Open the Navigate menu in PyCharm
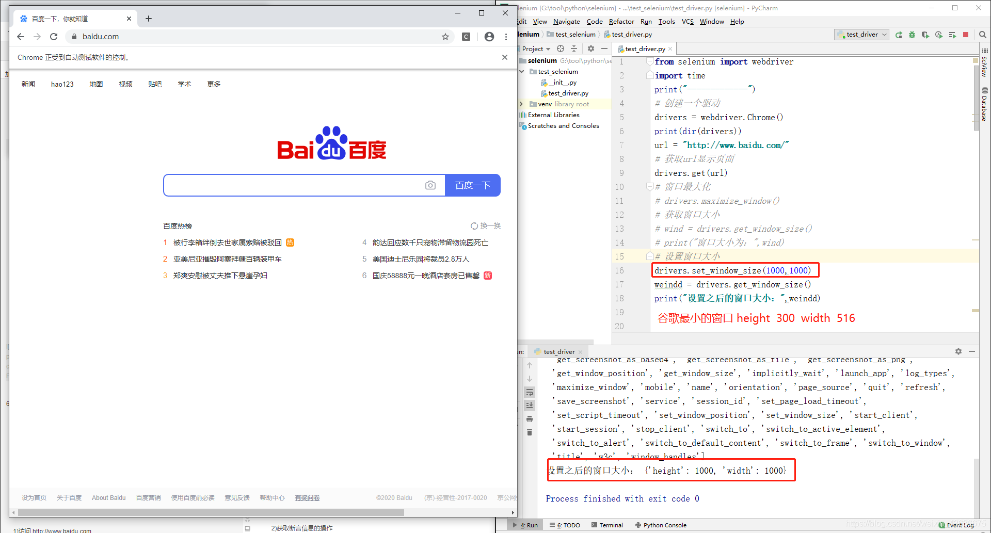Viewport: 991px width, 533px height. 567,22
